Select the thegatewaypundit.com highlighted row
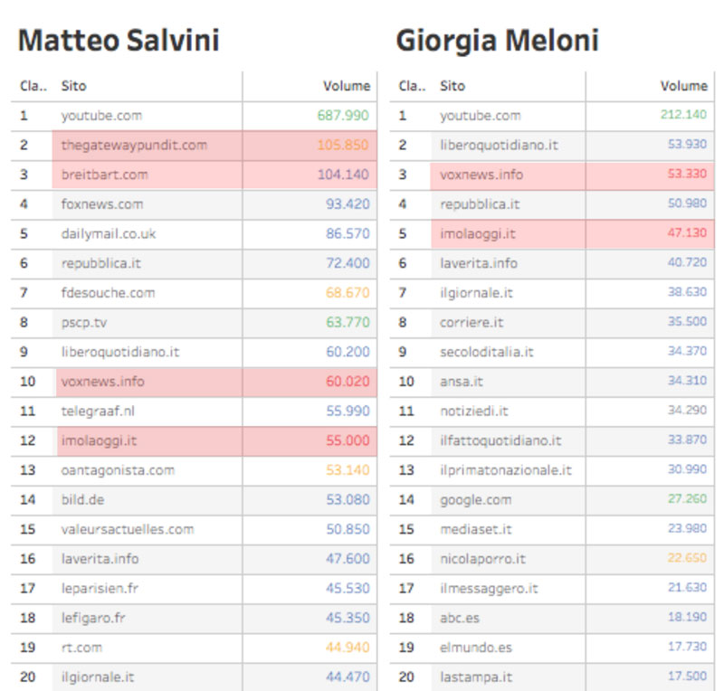Screen dimensions: 724x691 pos(134,145)
